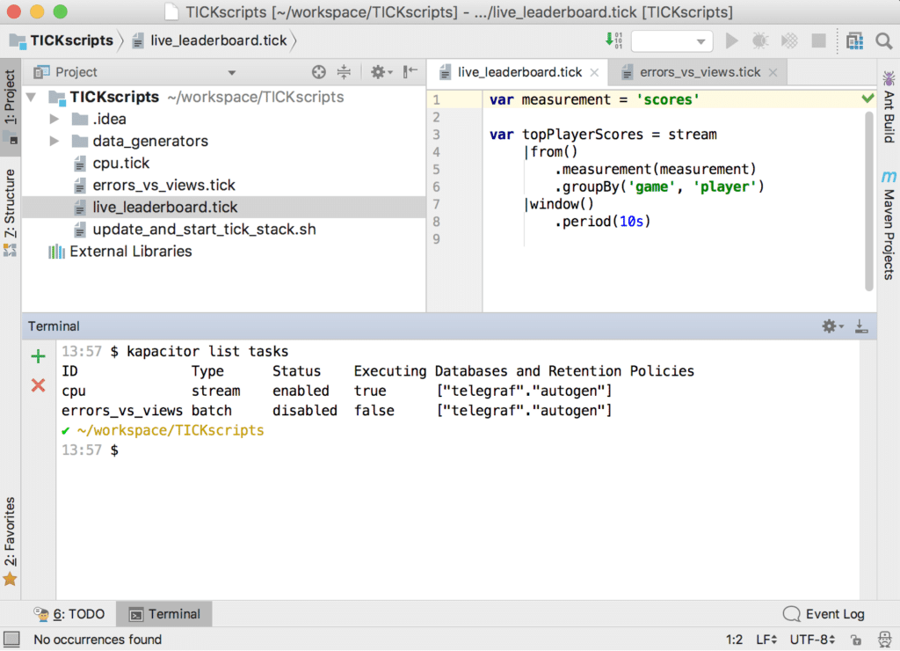Viewport: 900px width, 651px height.
Task: Hide the Terminal panel with download-arrow icon
Action: (861, 326)
